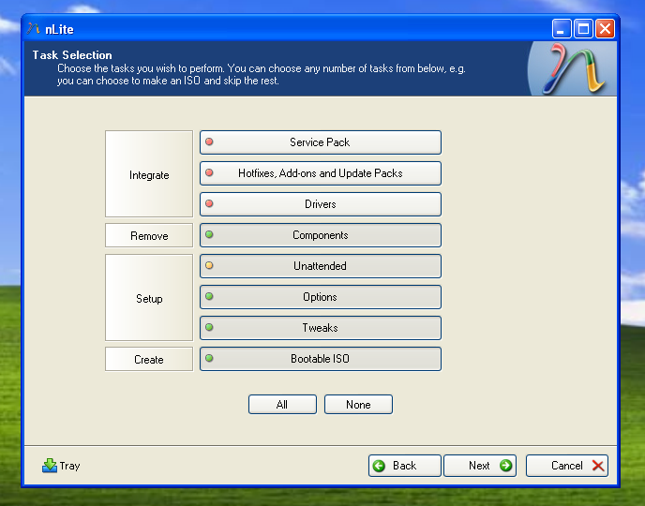Image resolution: width=645 pixels, height=506 pixels.
Task: Click the yellow status dot on Unattended
Action: pyautogui.click(x=209, y=266)
